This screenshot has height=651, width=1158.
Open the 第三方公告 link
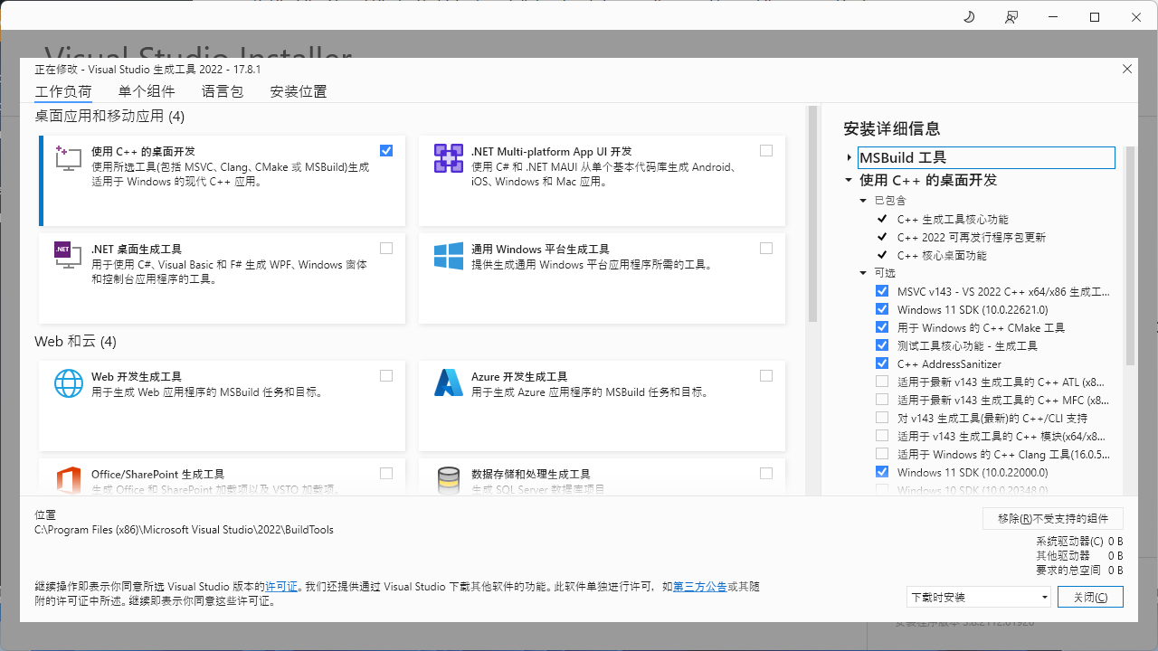(699, 587)
